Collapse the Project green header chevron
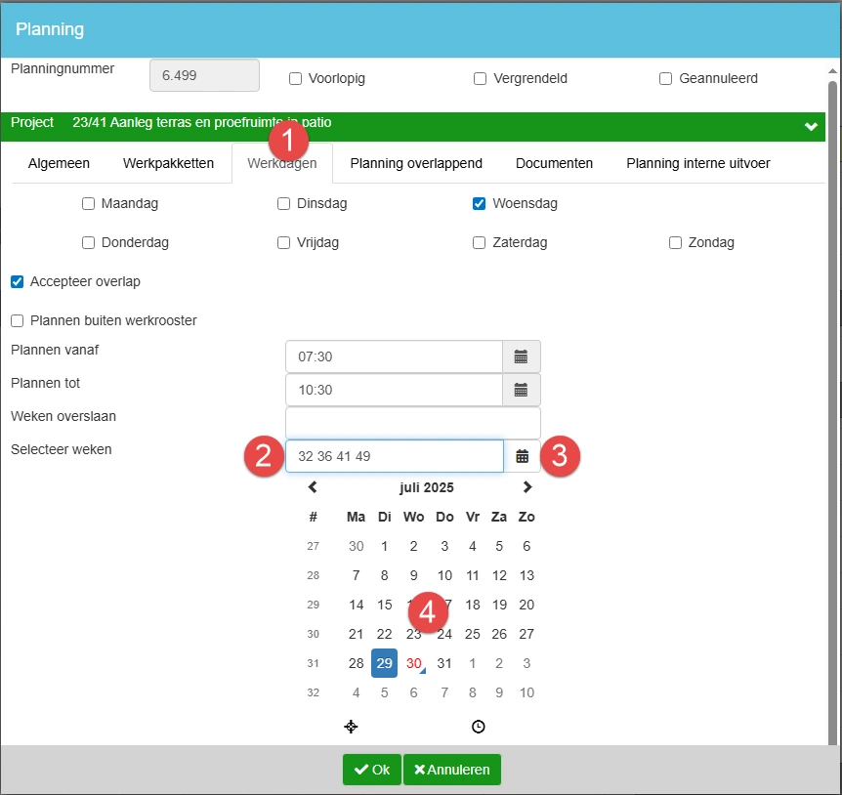Image resolution: width=842 pixels, height=795 pixels. (810, 127)
